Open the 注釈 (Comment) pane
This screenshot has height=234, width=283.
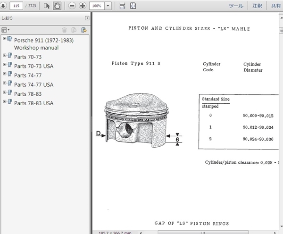click(x=257, y=6)
